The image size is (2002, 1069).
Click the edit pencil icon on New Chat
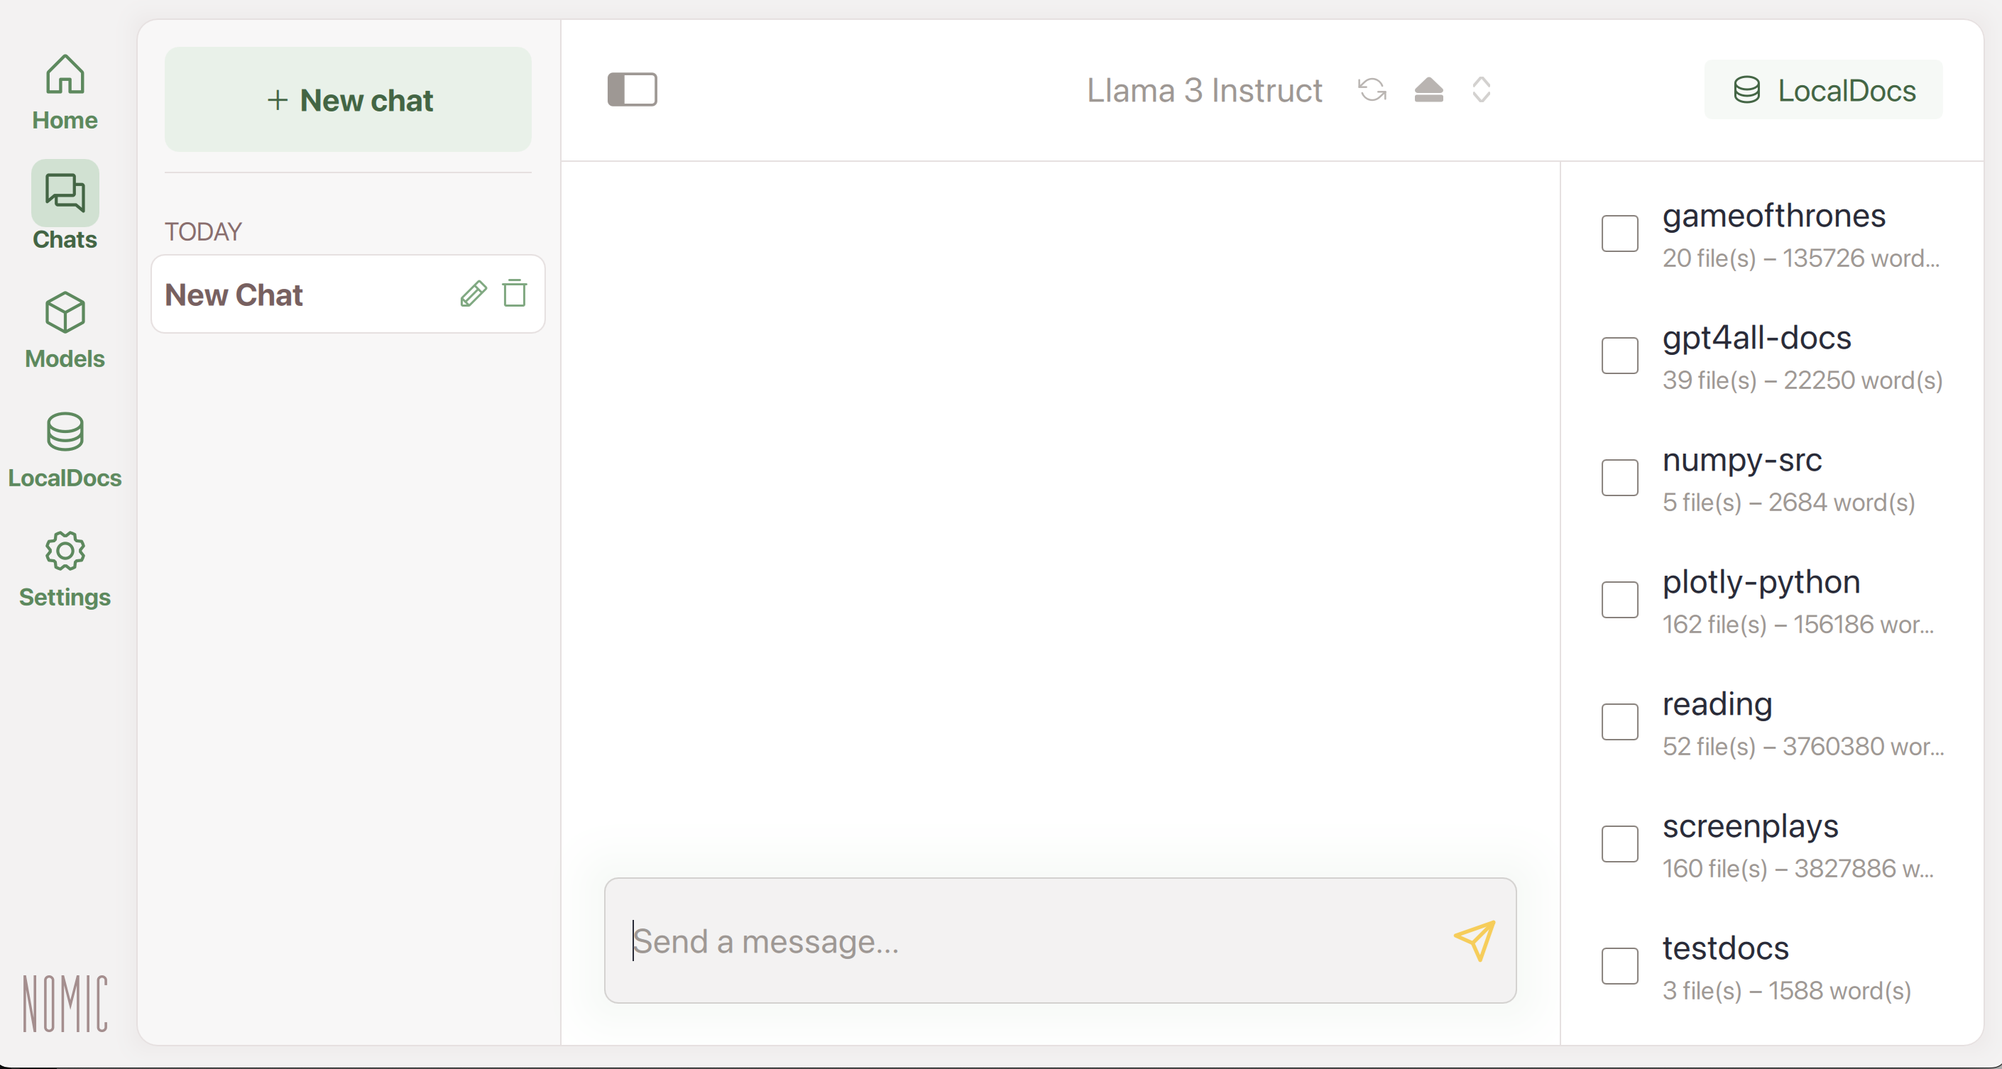click(x=473, y=294)
